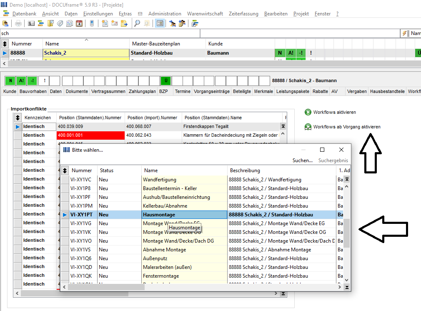Toggle the A! status box in detail panel
The width and height of the screenshot is (421, 311).
[22, 80]
